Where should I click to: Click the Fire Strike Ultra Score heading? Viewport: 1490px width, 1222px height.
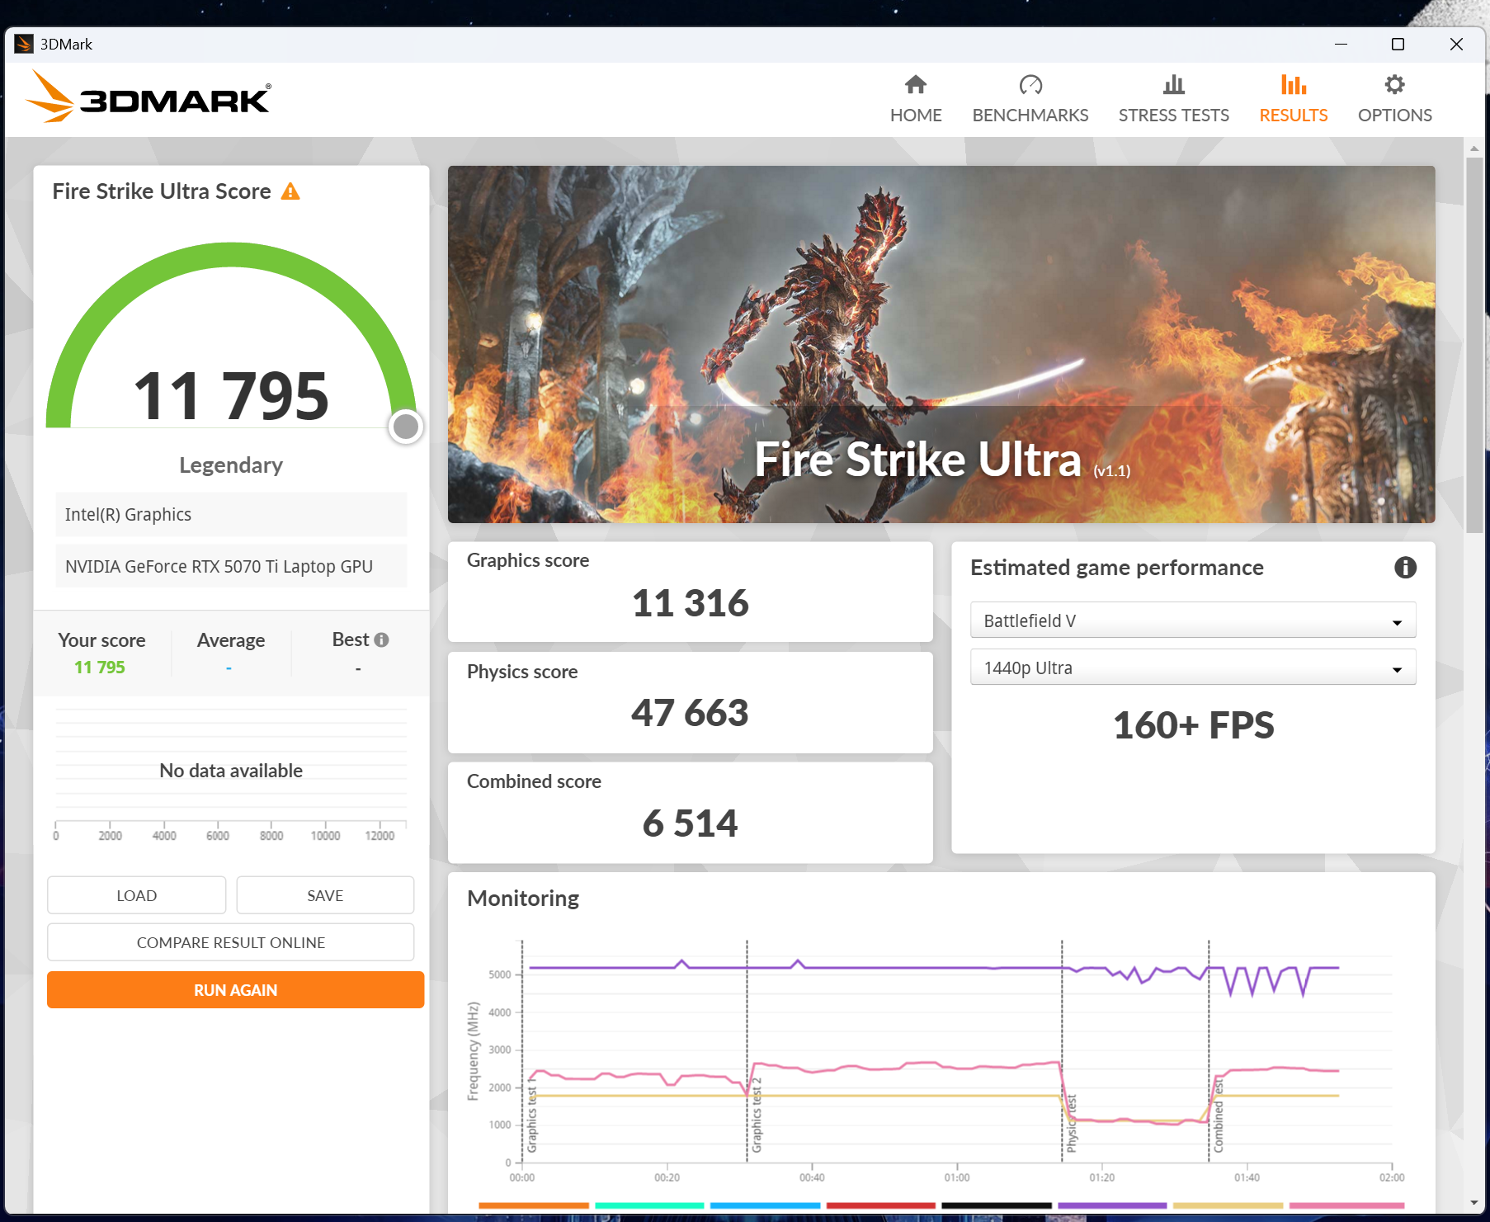coord(162,191)
